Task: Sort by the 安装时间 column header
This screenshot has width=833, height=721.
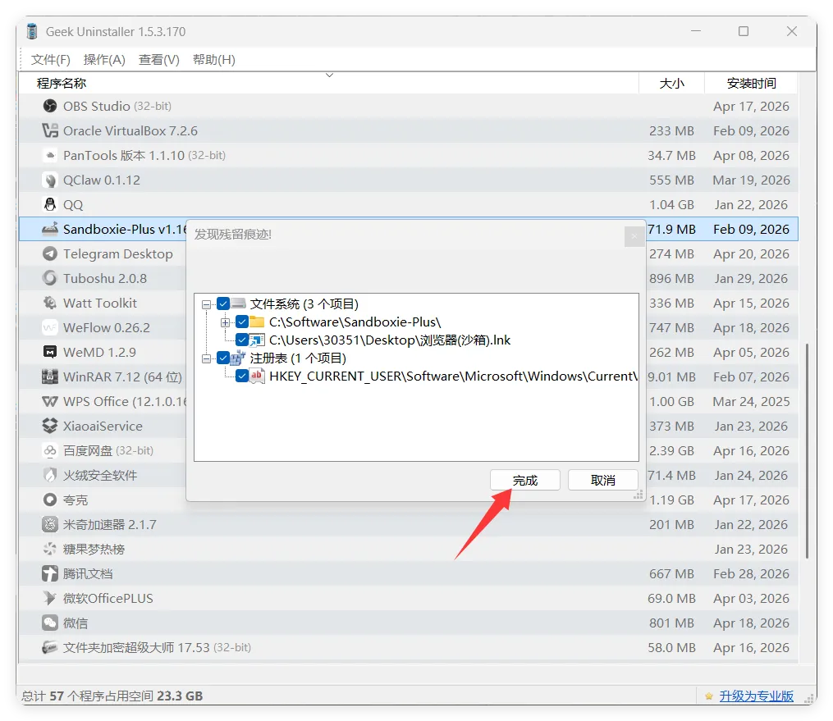Action: click(x=751, y=84)
